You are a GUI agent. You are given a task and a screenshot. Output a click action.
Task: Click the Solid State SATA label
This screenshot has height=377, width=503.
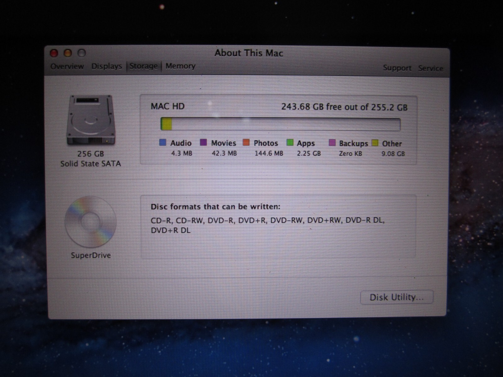click(x=91, y=164)
